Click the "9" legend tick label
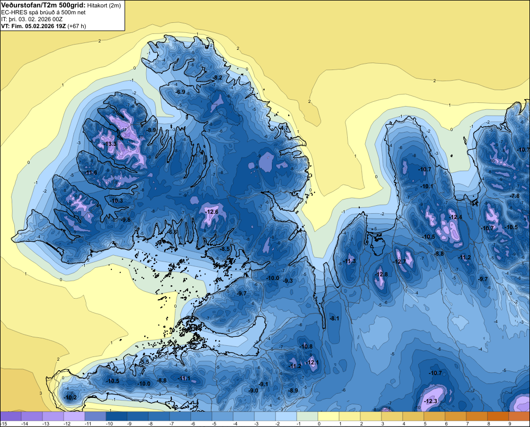Image resolution: width=530 pixels, height=427 pixels. (509, 424)
